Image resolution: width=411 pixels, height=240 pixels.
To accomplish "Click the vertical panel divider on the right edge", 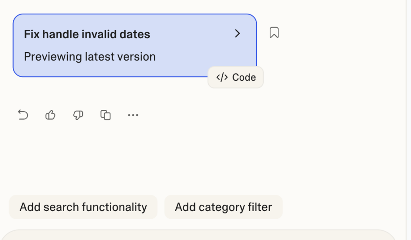I will coord(406,120).
